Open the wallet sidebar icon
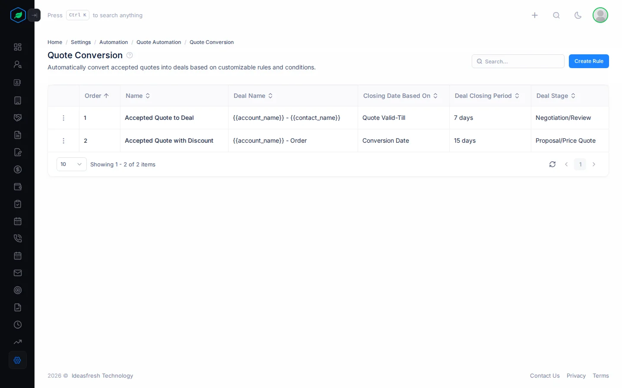This screenshot has height=388, width=622. (x=18, y=187)
